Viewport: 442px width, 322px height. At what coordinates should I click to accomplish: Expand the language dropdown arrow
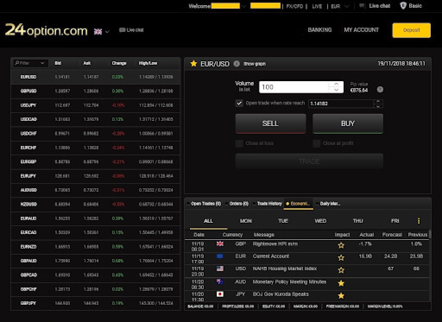(107, 32)
